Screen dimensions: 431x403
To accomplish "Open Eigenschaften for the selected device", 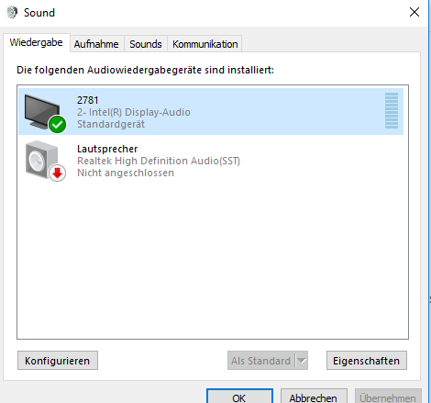I will coord(367,361).
